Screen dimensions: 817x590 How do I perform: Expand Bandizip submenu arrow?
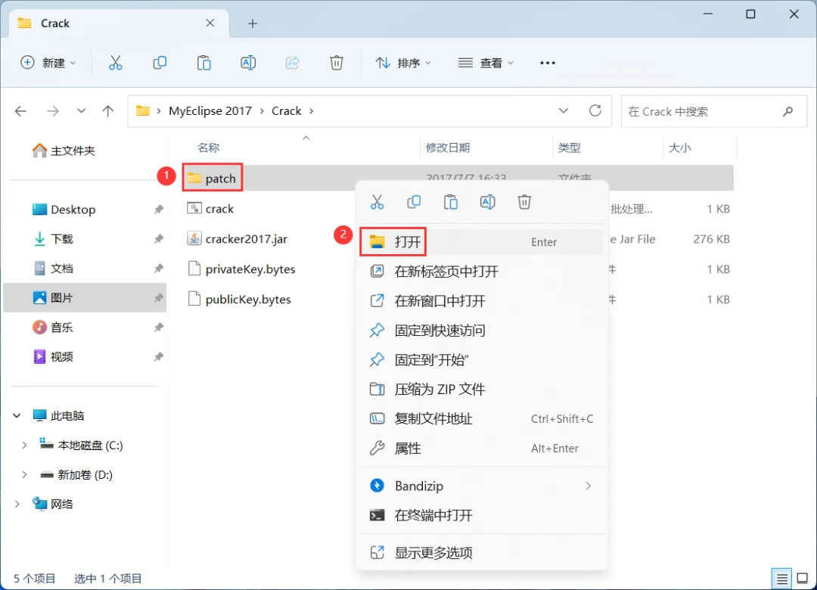tap(589, 486)
